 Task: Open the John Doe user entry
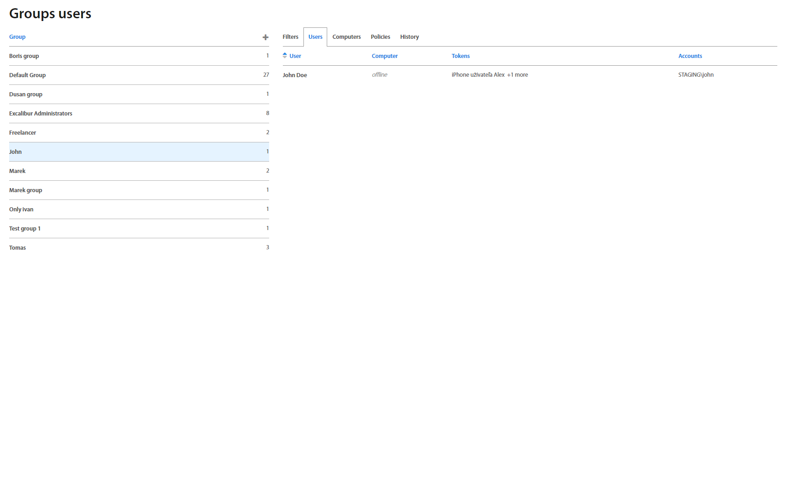(295, 75)
